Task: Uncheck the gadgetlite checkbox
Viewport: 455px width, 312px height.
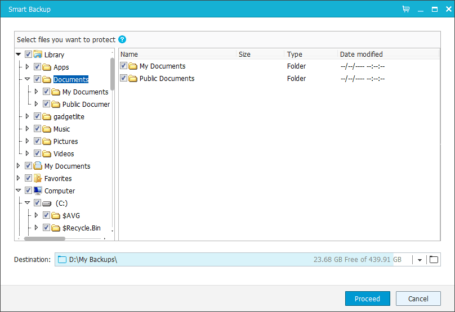Action: [x=37, y=116]
